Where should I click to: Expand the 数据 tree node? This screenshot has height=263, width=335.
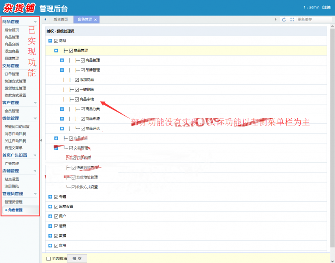(50, 236)
